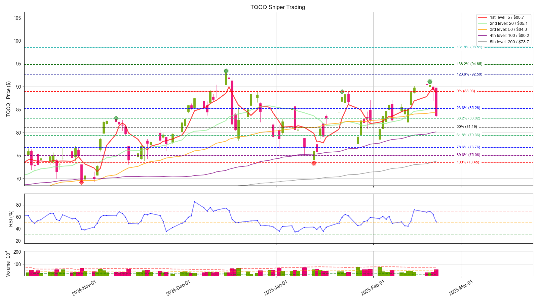This screenshot has height=302, width=538.
Task: Select legend entry '2nd level: 20 / $85.1'
Action: click(x=508, y=23)
